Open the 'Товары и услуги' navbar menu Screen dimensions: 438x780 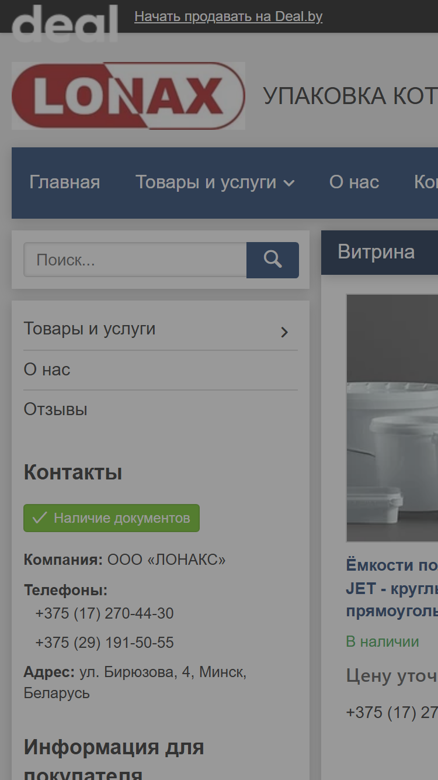[x=206, y=182]
